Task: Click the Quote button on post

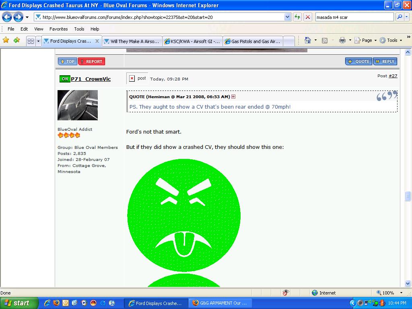Action: [358, 62]
